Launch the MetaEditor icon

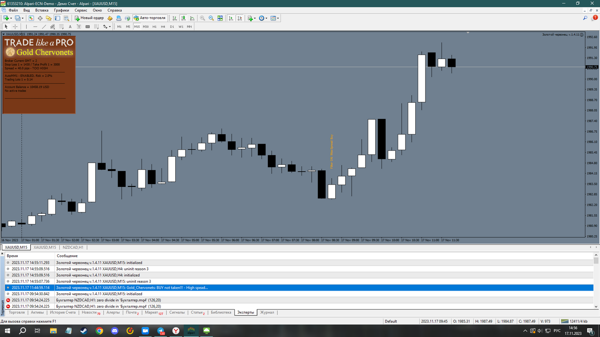(x=110, y=18)
